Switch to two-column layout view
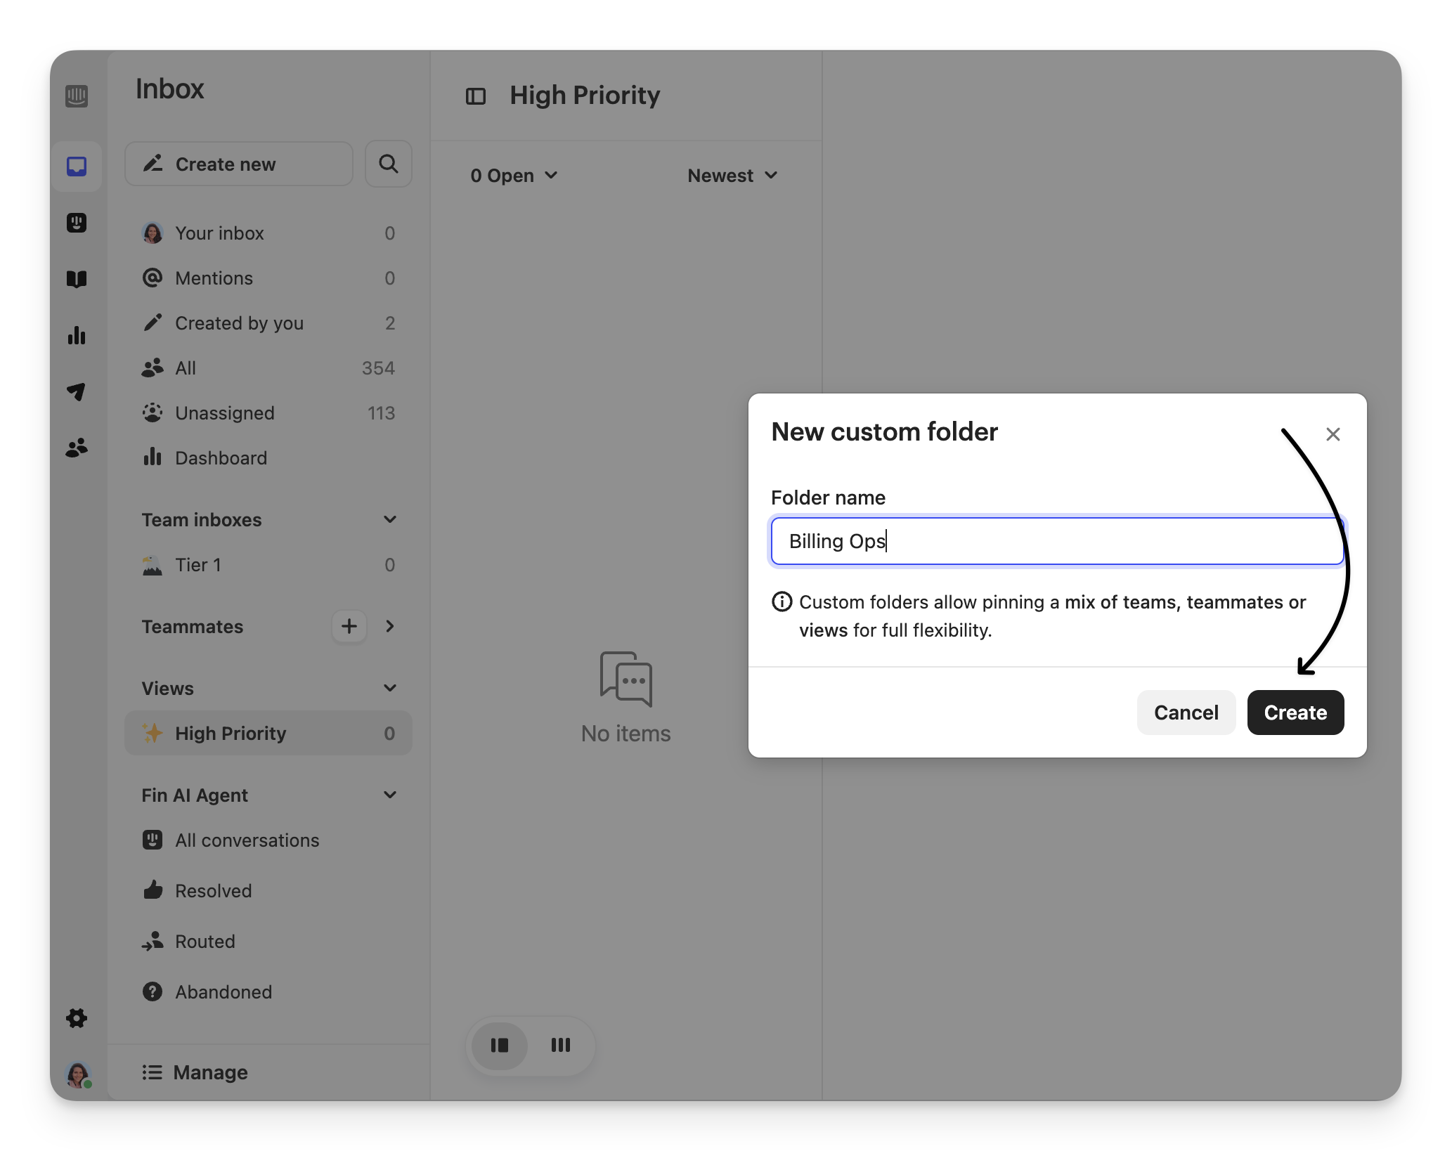This screenshot has width=1452, height=1151. tap(500, 1045)
